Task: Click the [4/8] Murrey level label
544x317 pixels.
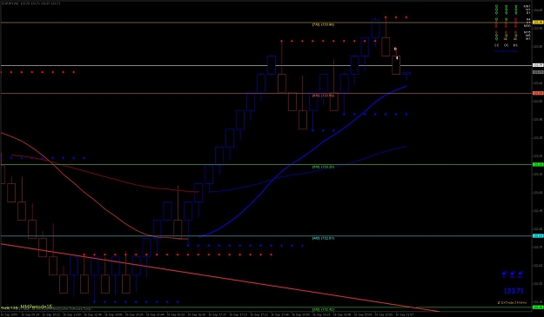Action: (x=323, y=238)
